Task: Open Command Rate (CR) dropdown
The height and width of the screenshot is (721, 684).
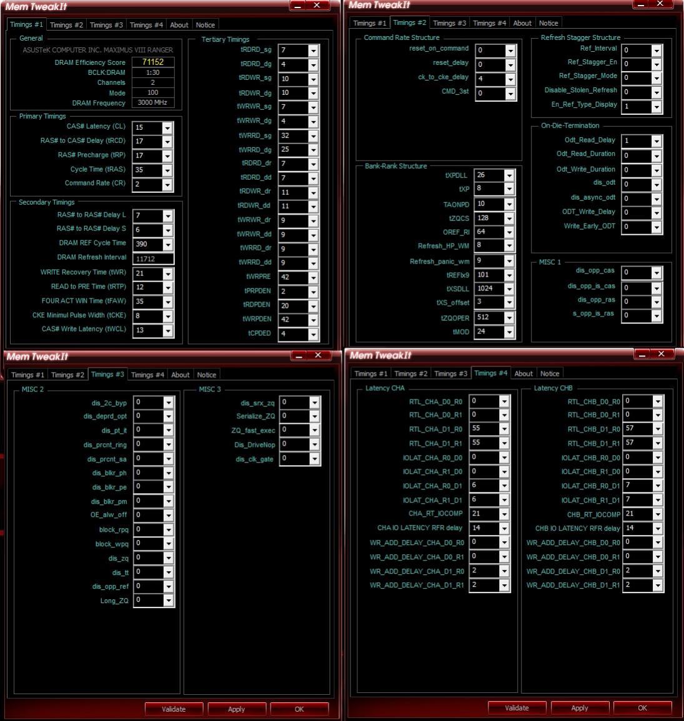Action: tap(167, 184)
